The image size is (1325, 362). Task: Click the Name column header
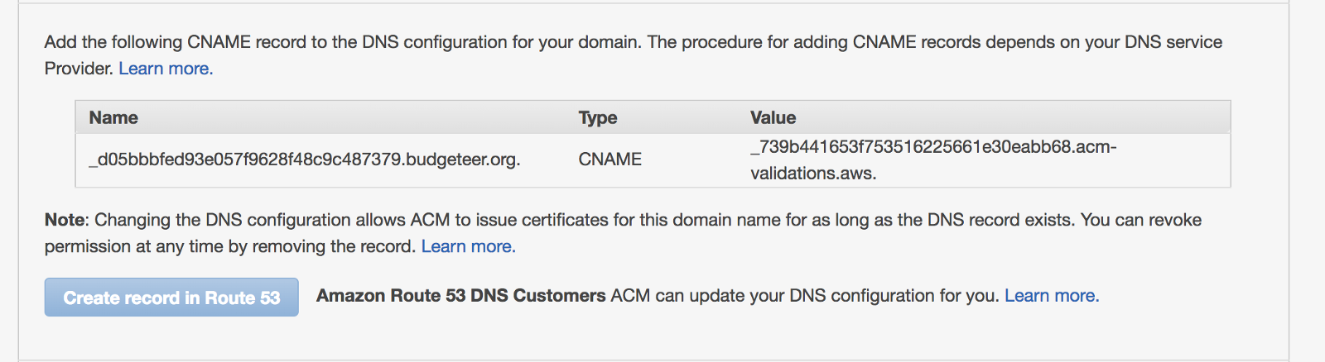click(x=113, y=118)
